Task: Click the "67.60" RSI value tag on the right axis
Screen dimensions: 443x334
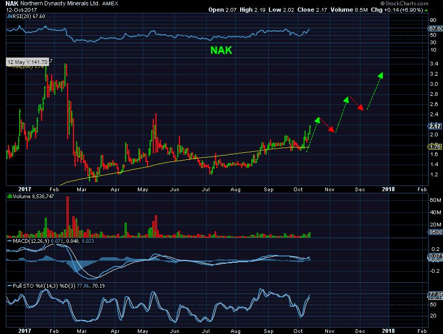Action: (436, 29)
